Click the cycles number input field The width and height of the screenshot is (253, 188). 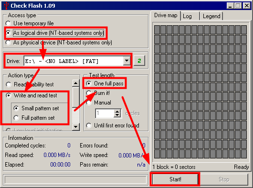[x=105, y=114]
